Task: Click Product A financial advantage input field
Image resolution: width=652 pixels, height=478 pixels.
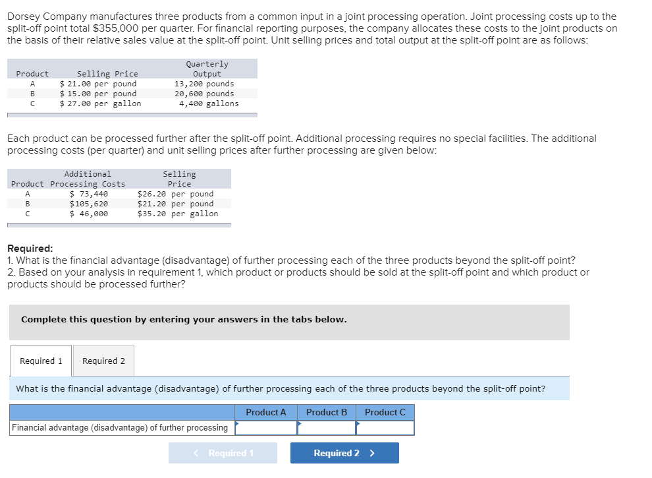Action: point(266,428)
